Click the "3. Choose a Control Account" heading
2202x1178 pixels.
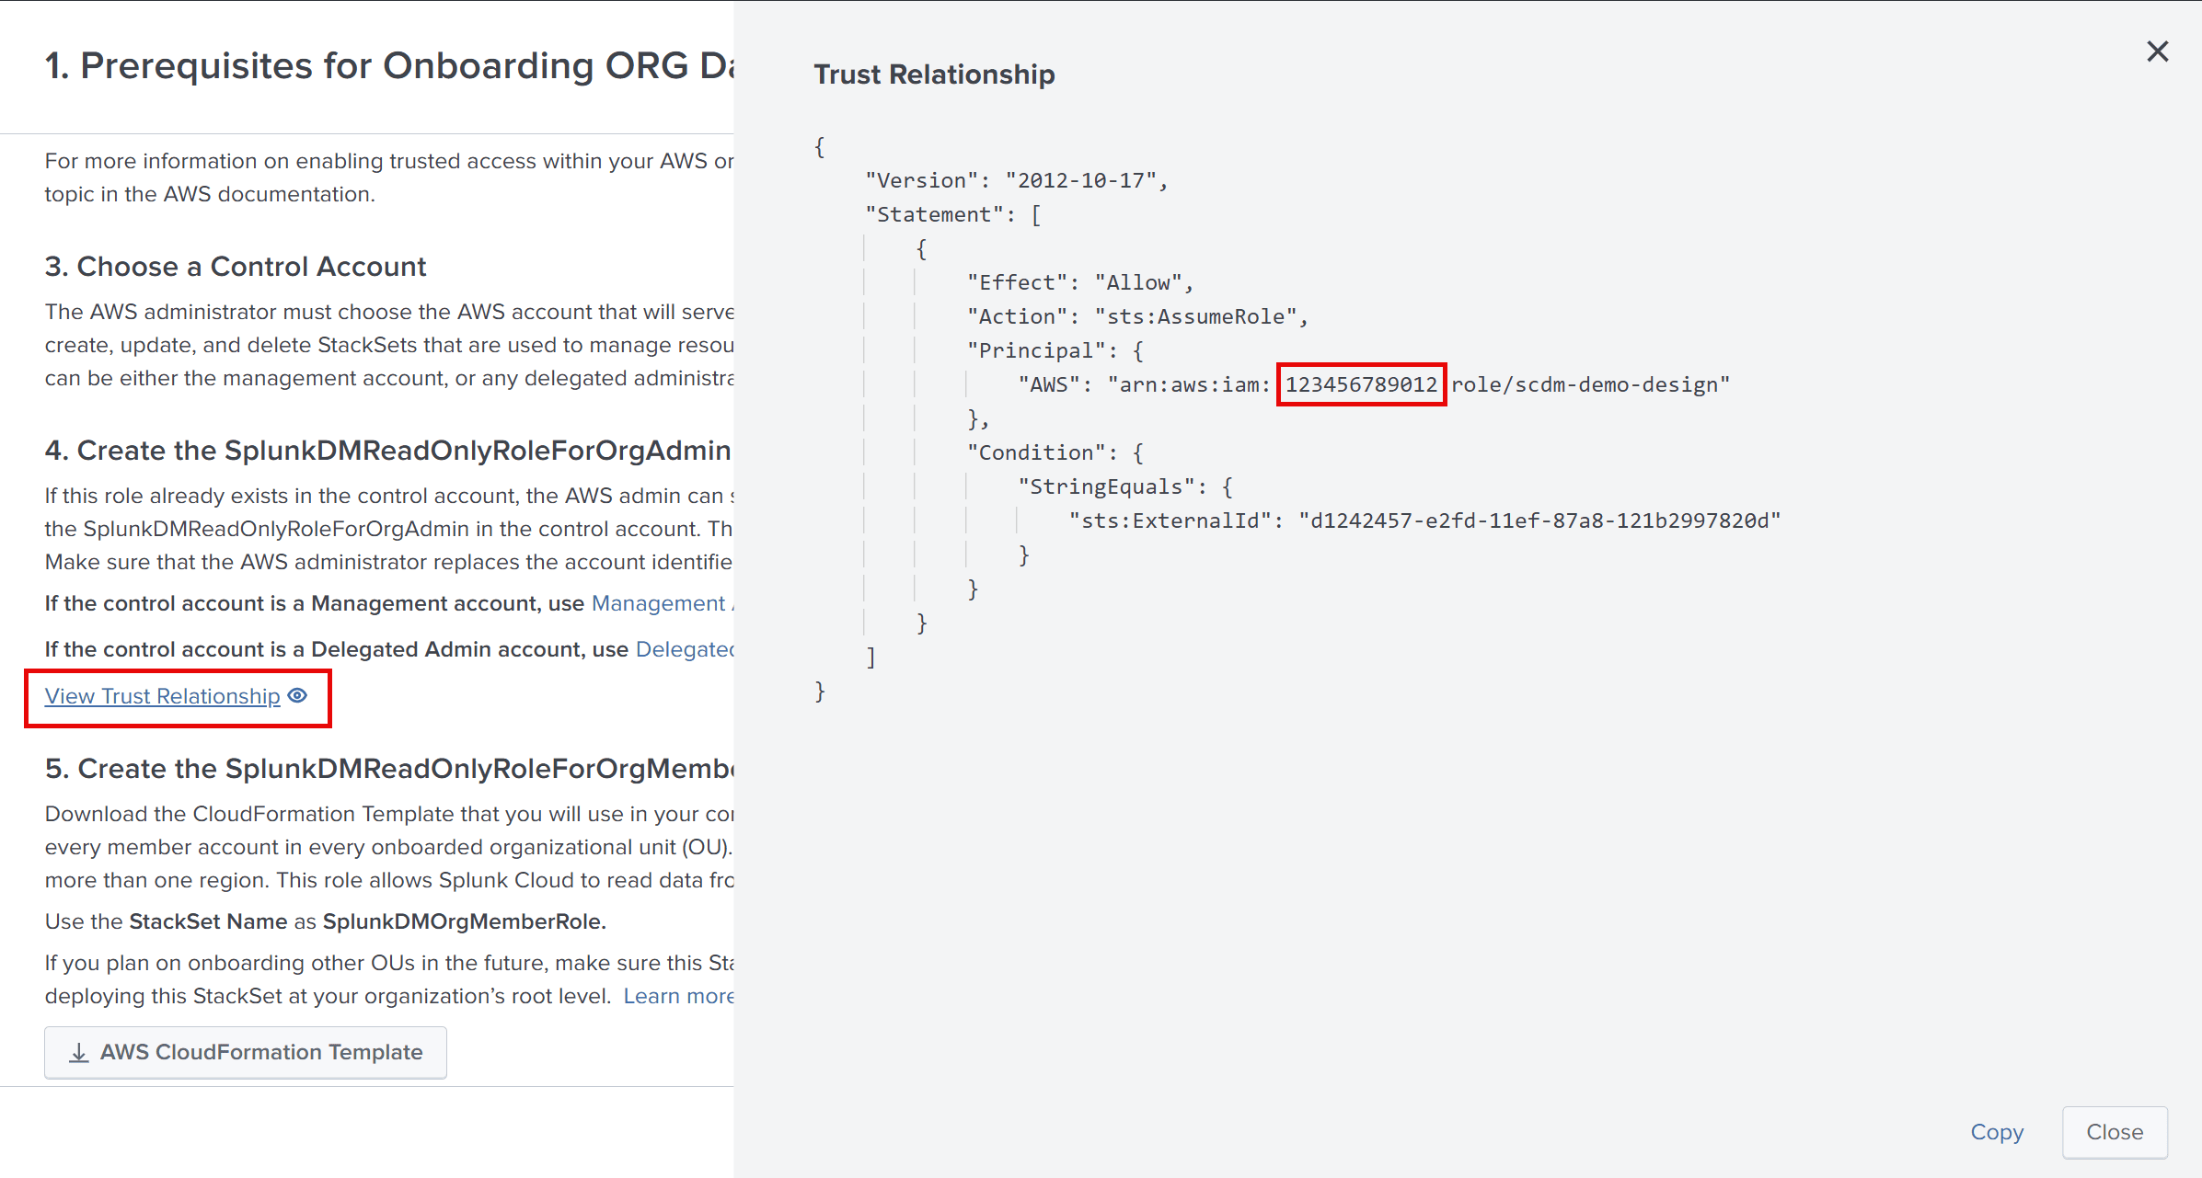[236, 267]
